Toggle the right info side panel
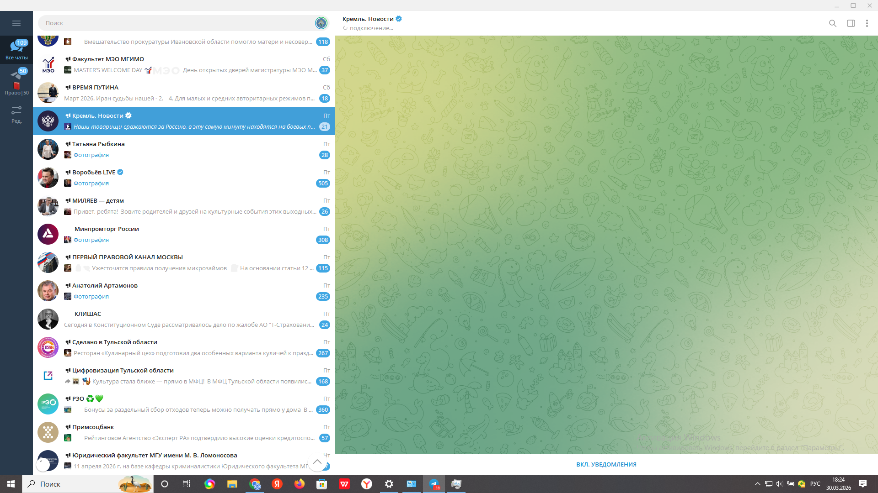The width and height of the screenshot is (878, 493). pyautogui.click(x=851, y=23)
